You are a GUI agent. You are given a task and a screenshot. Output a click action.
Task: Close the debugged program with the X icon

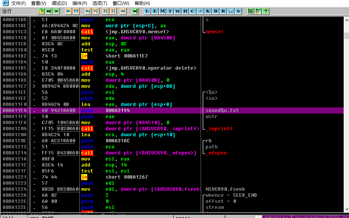pyautogui.click(x=56, y=11)
